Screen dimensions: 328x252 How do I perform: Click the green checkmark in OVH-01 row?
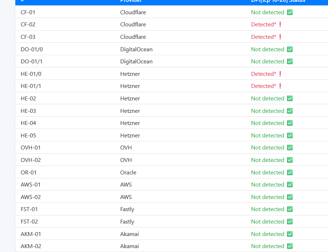[290, 148]
